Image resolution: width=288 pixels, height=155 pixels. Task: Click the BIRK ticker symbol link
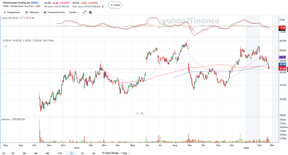(x=34, y=3)
